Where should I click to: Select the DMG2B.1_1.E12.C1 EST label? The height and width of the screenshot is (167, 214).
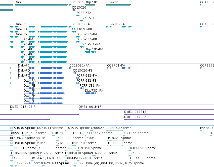point(67,133)
